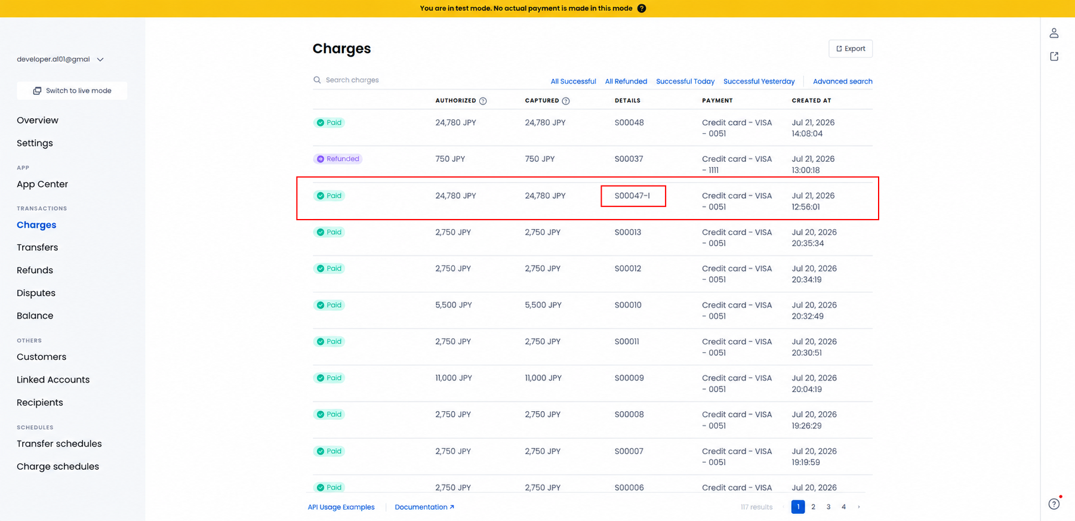The height and width of the screenshot is (521, 1075).
Task: Go to page 3
Action: [828, 507]
